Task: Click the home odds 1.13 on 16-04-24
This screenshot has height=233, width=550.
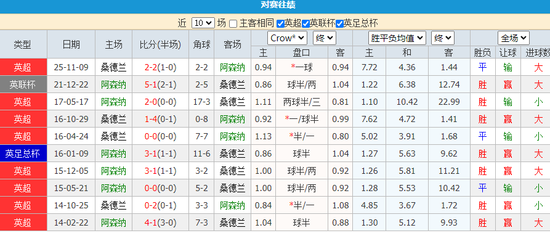Action: (x=264, y=136)
